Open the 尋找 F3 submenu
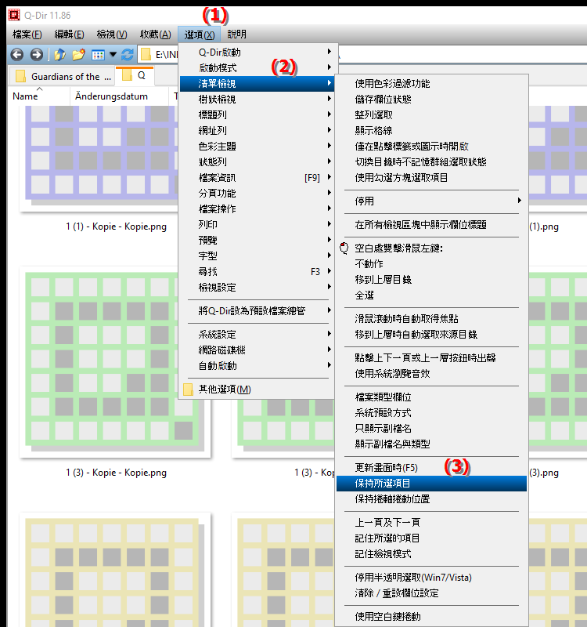Screen dimensions: 587x627 point(257,271)
